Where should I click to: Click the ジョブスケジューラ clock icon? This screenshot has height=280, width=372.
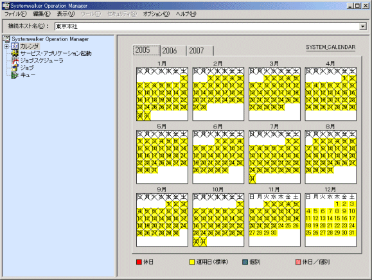(15, 61)
